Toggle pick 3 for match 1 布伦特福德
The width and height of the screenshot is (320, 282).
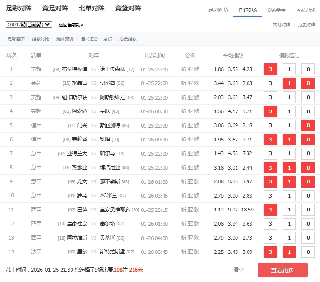(270, 70)
